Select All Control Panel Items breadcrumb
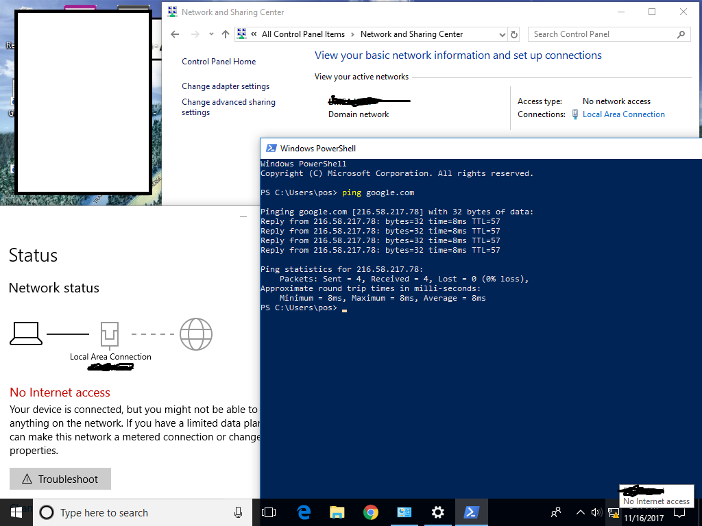 coord(303,34)
